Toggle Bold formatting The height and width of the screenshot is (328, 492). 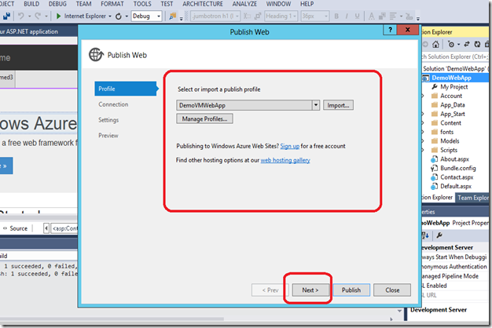336,16
